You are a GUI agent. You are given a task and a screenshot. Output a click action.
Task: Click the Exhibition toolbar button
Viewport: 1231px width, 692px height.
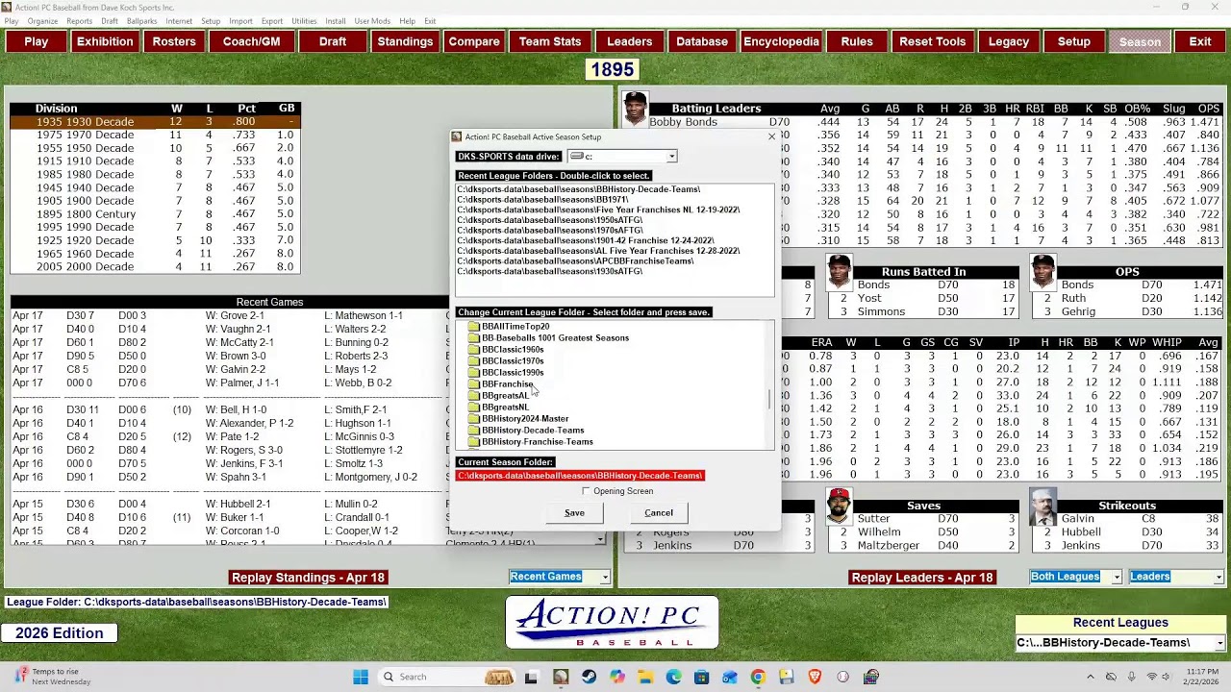105,41
